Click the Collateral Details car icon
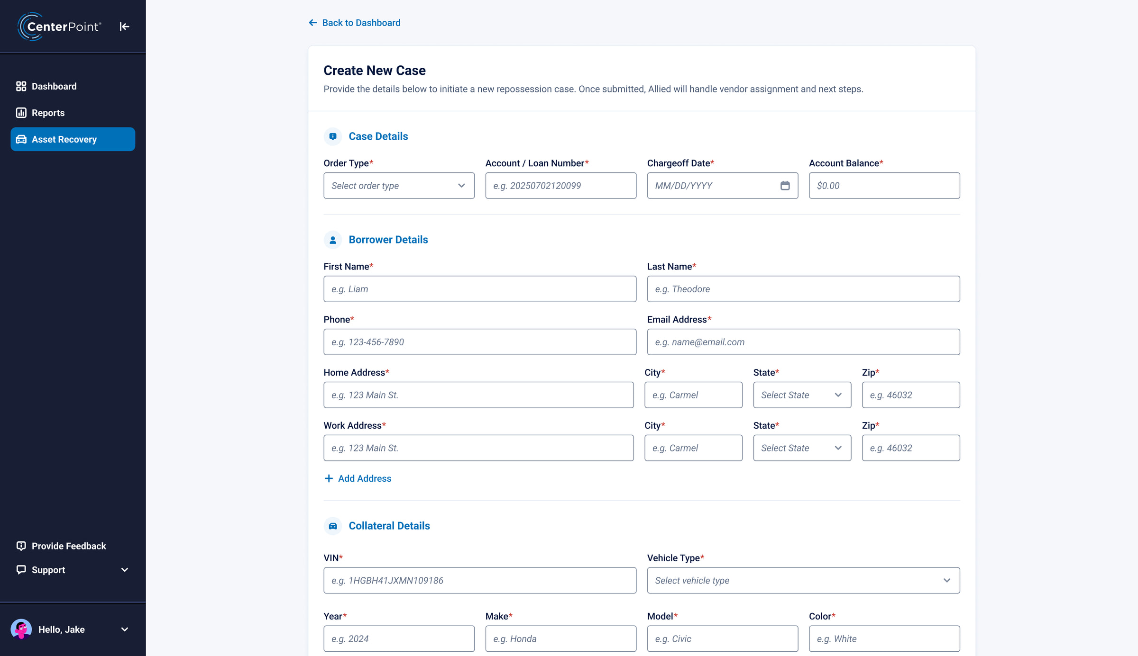The width and height of the screenshot is (1138, 656). (x=333, y=526)
